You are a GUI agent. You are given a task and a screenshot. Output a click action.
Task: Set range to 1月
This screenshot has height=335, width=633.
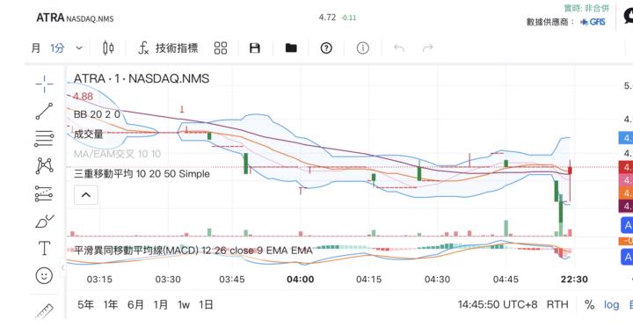pos(161,305)
